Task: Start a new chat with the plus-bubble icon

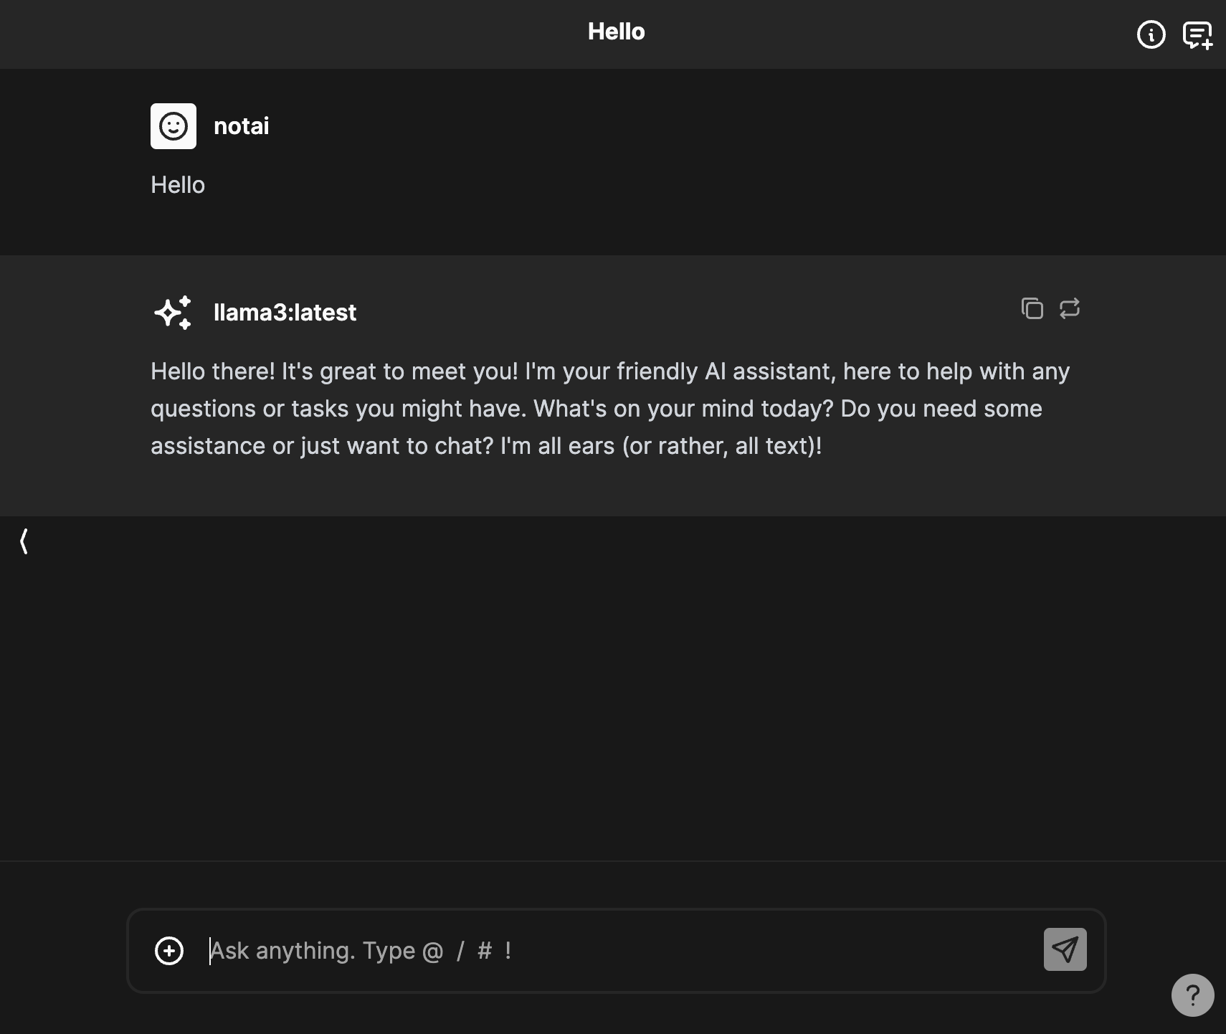Action: (x=1197, y=34)
